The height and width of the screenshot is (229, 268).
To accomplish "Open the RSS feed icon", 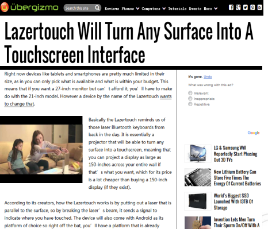I will tap(259, 7).
